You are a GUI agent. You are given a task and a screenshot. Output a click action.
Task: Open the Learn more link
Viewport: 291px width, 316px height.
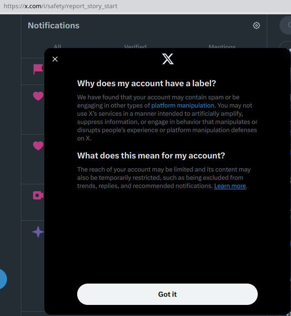(x=230, y=186)
